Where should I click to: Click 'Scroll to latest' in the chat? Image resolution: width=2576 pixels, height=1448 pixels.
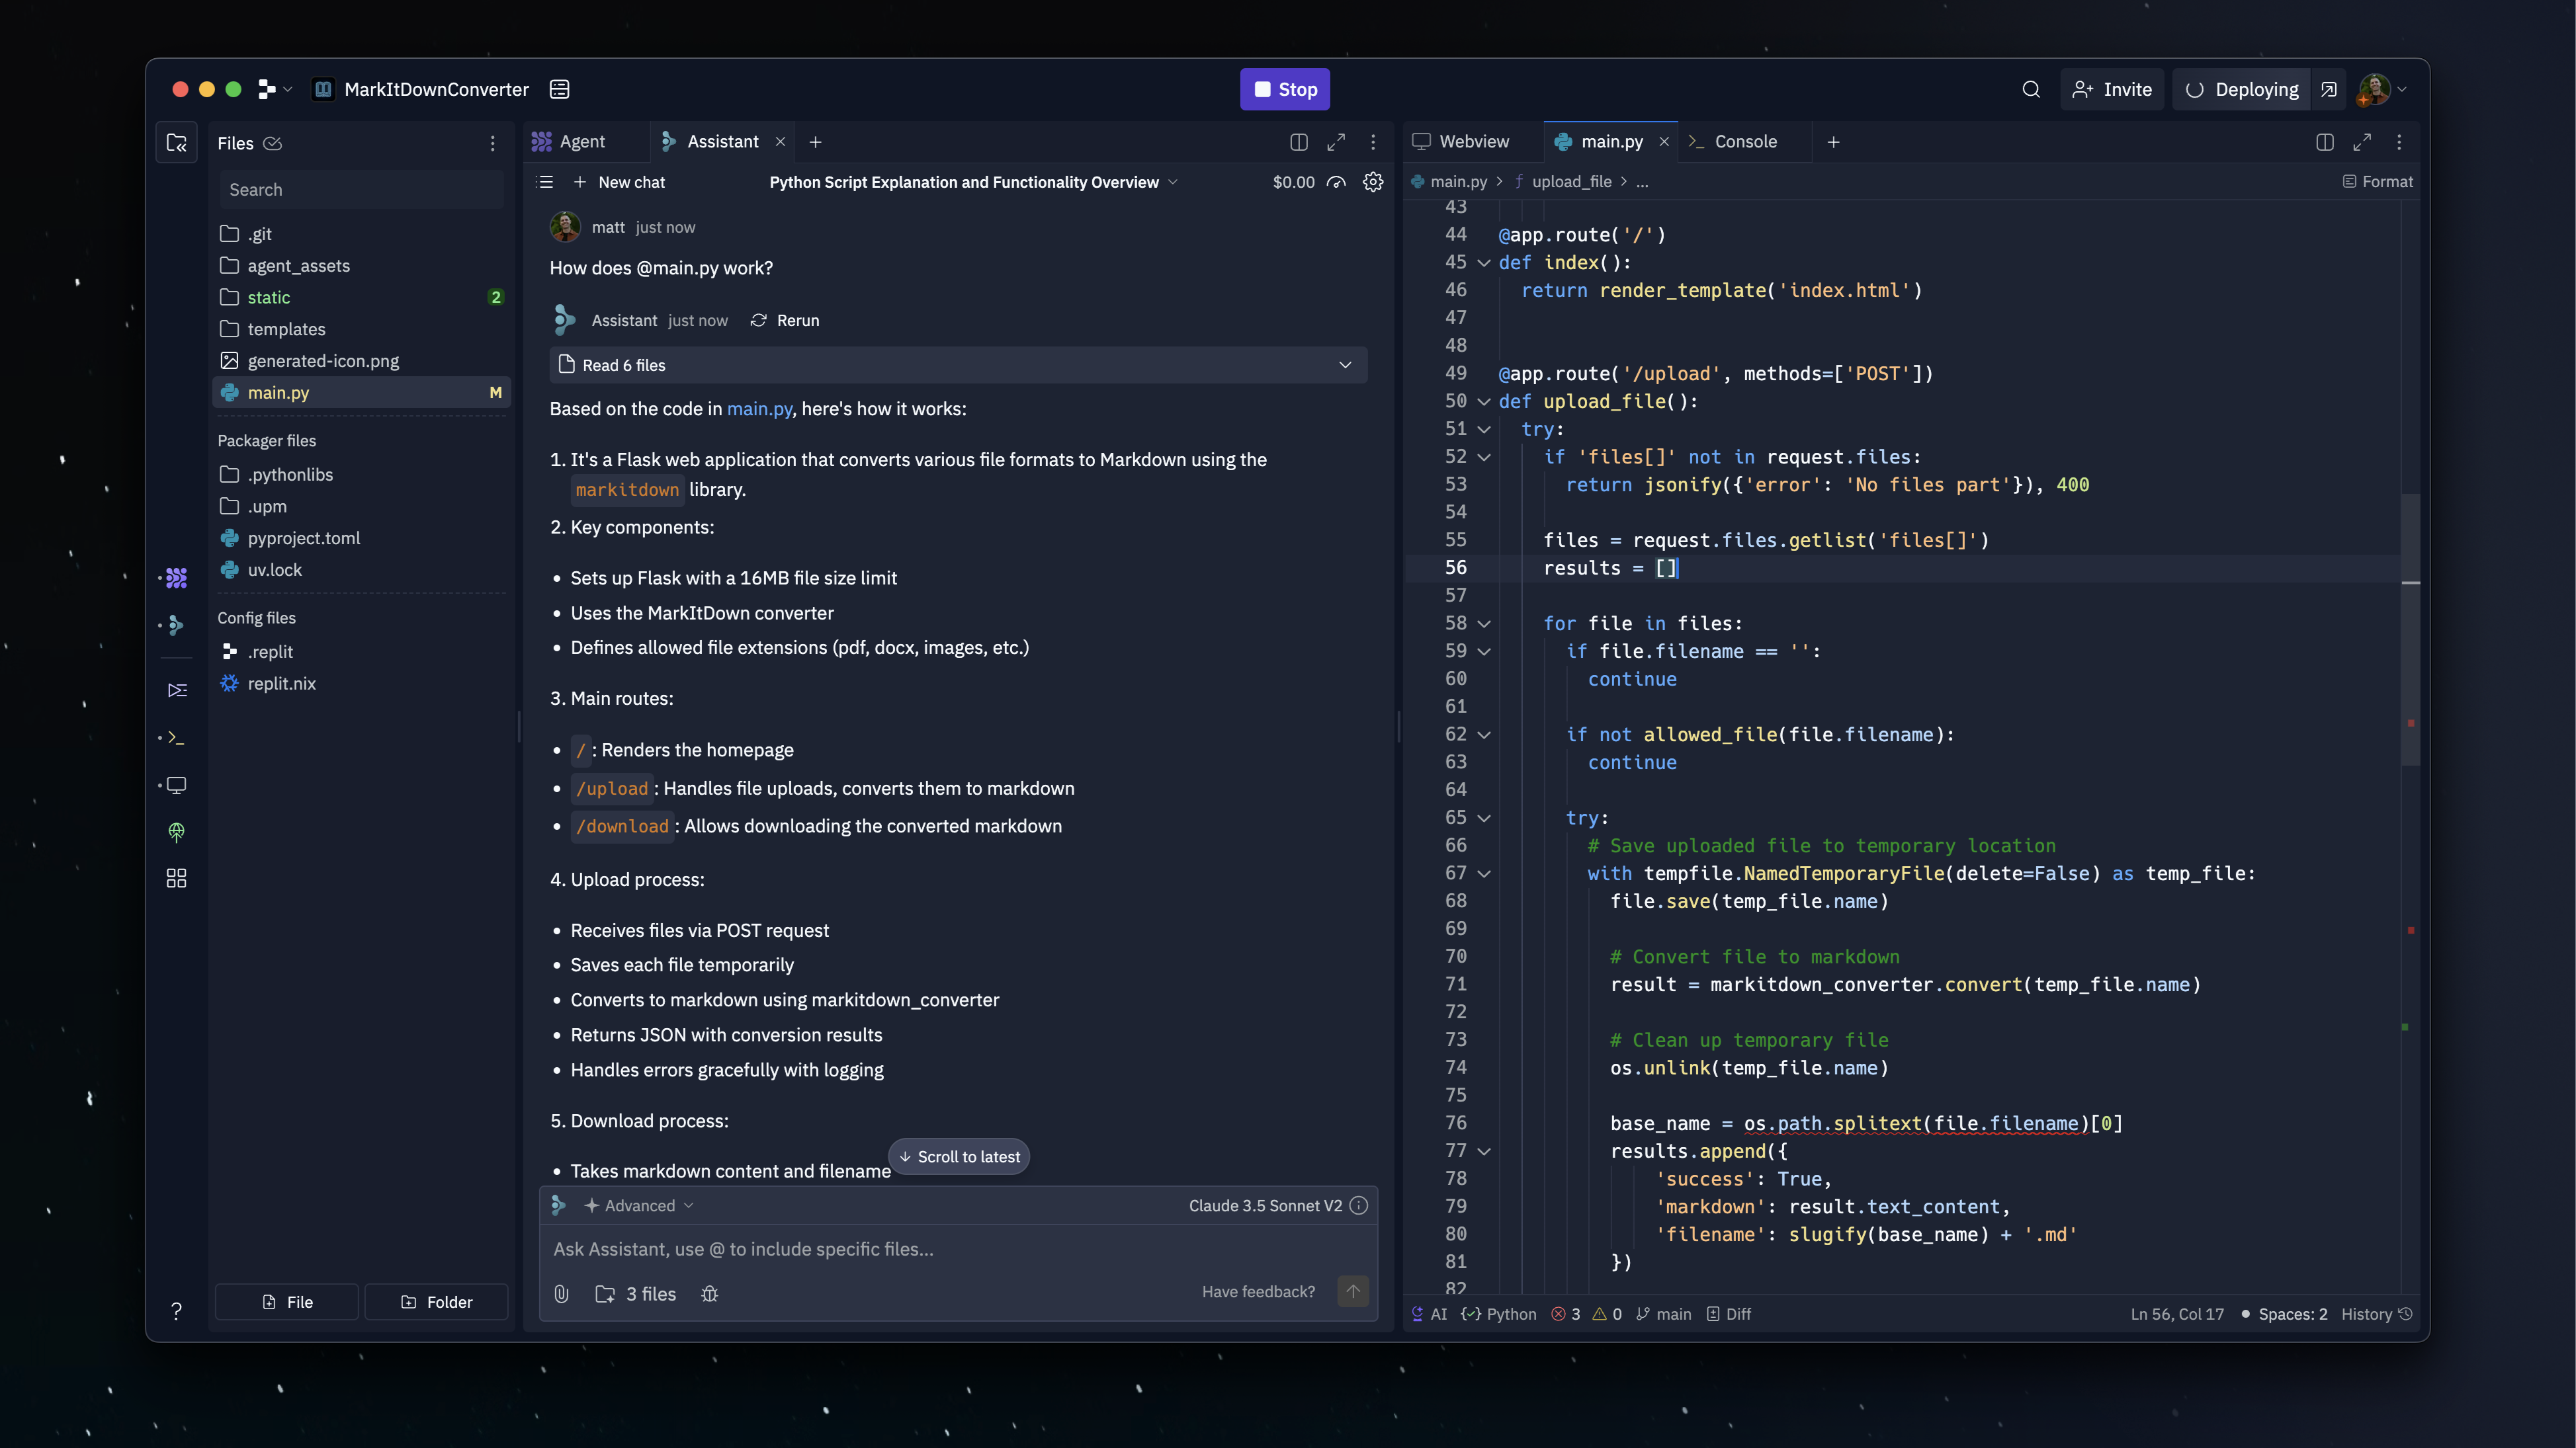(958, 1156)
